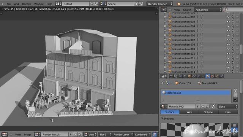Select the Volume material type
The image size is (243, 137).
click(x=208, y=112)
